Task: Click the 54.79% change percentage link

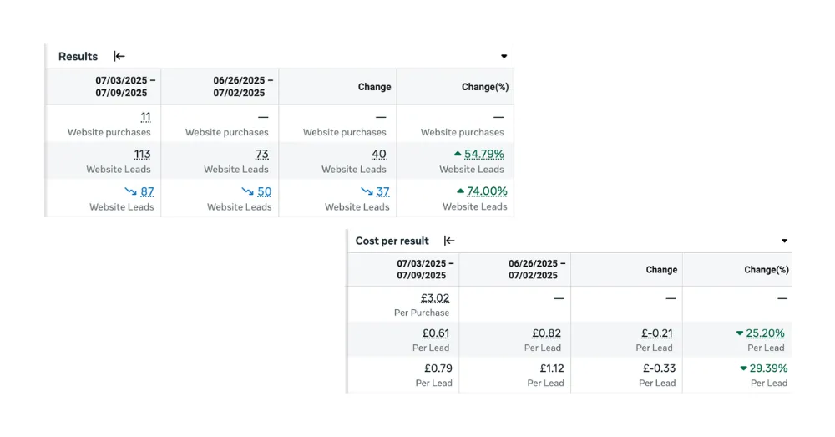Action: click(483, 154)
